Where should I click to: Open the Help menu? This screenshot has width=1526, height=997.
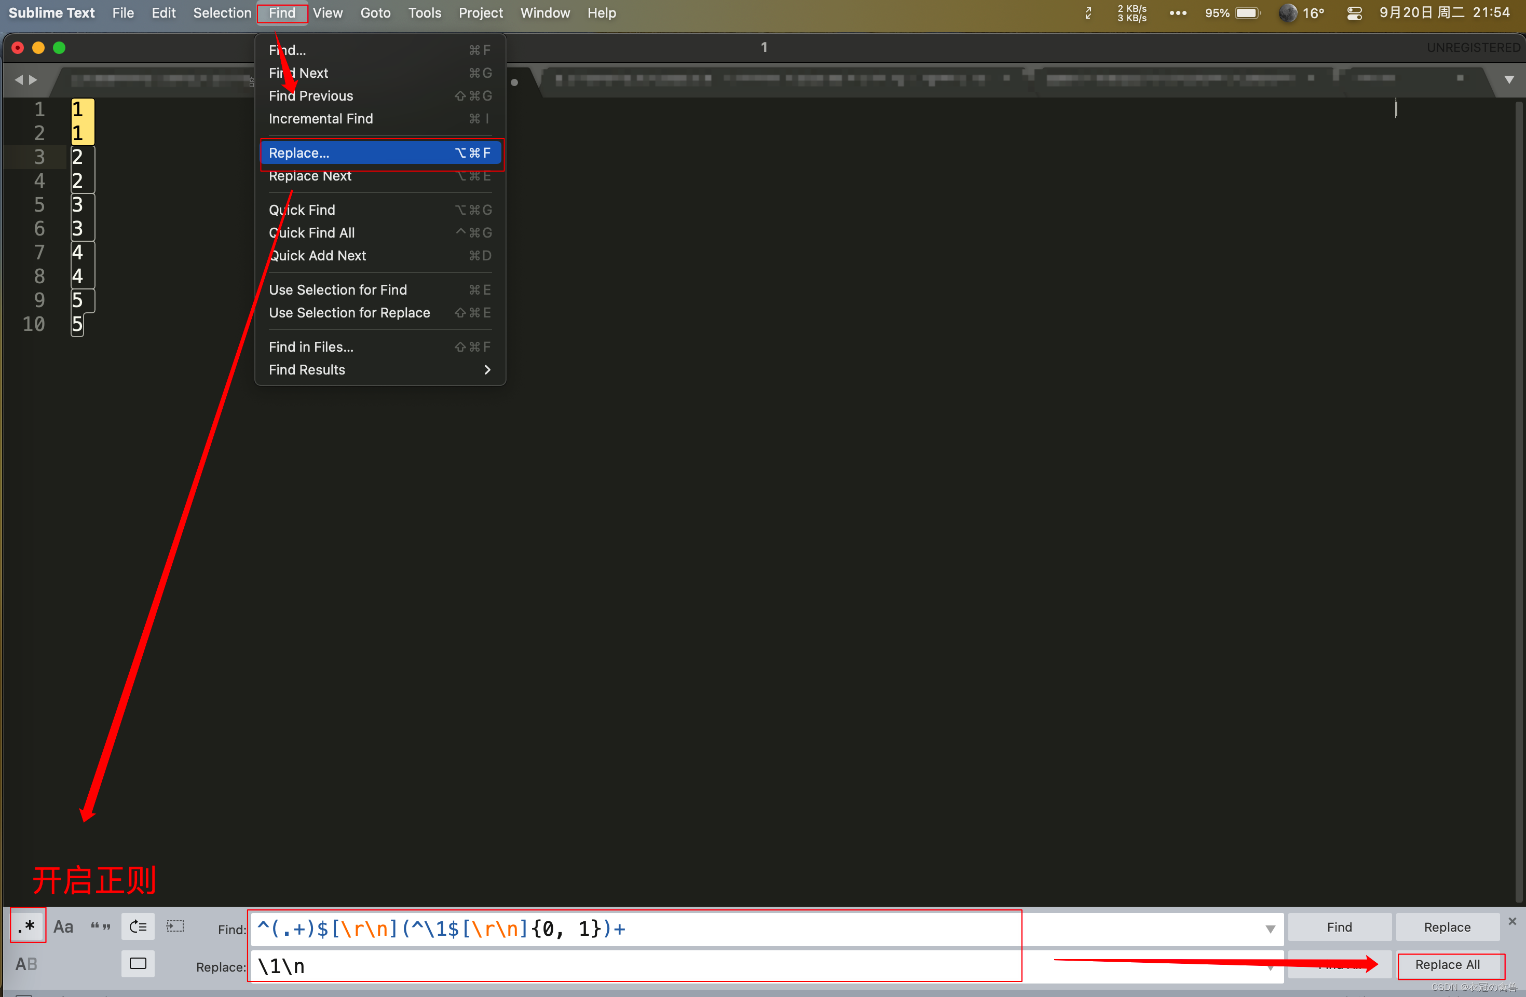coord(602,13)
